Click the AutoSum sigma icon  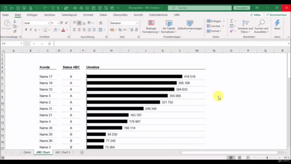231,21
